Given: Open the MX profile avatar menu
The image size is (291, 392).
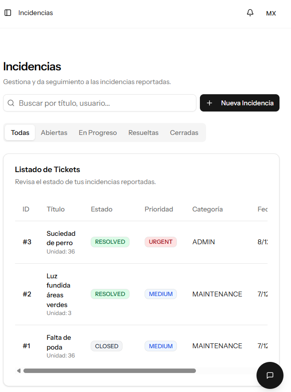Looking at the screenshot, I should click(271, 13).
